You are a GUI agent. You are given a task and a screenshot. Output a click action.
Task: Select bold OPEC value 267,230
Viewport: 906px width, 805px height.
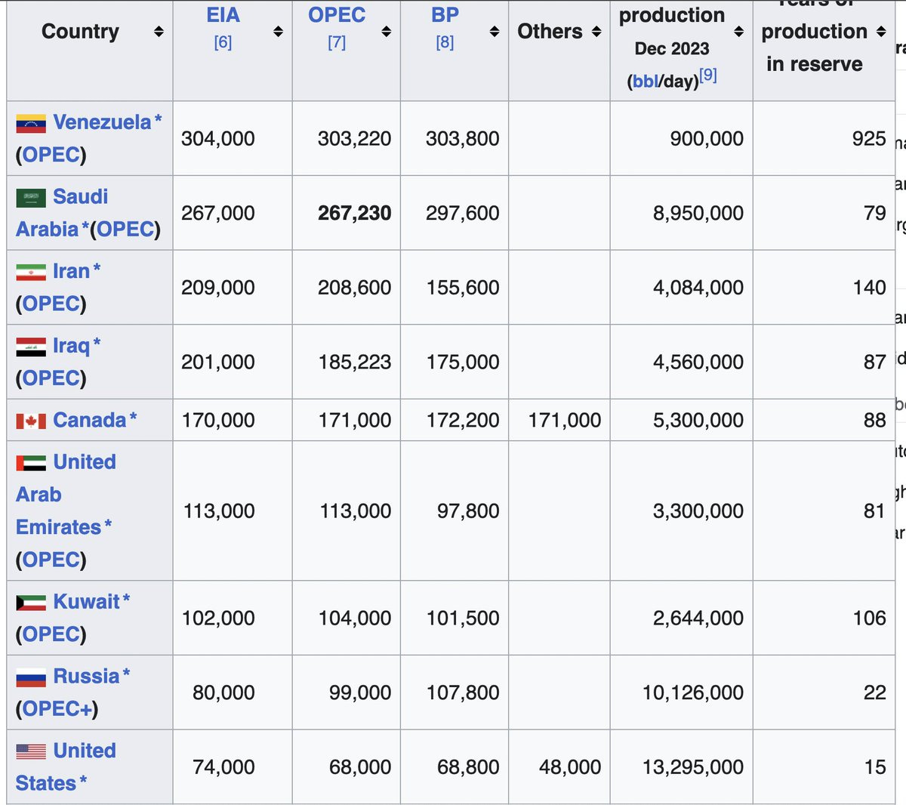pos(355,213)
